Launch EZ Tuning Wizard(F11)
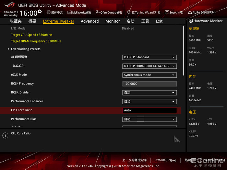227x170 pixels. (143, 12)
